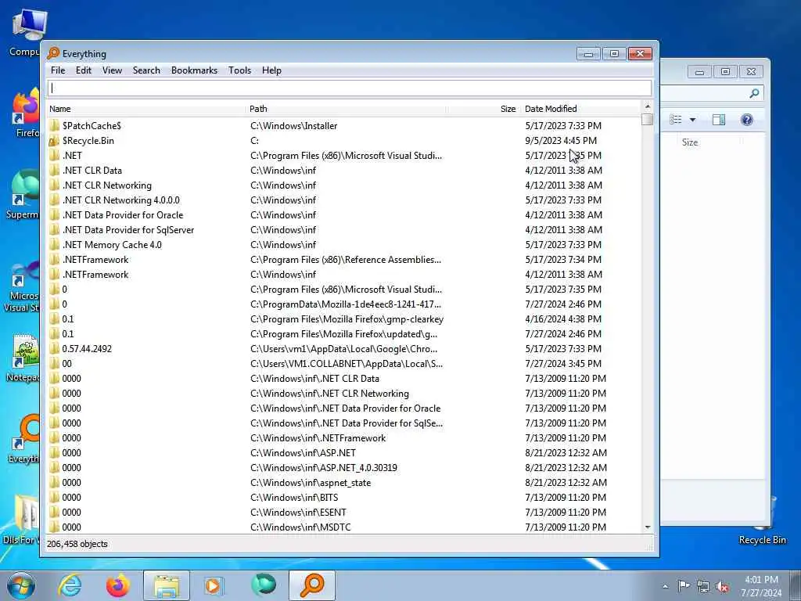Open the View menu
The width and height of the screenshot is (801, 601).
[x=112, y=70]
